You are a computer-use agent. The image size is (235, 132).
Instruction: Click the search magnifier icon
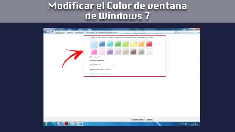point(199,32)
